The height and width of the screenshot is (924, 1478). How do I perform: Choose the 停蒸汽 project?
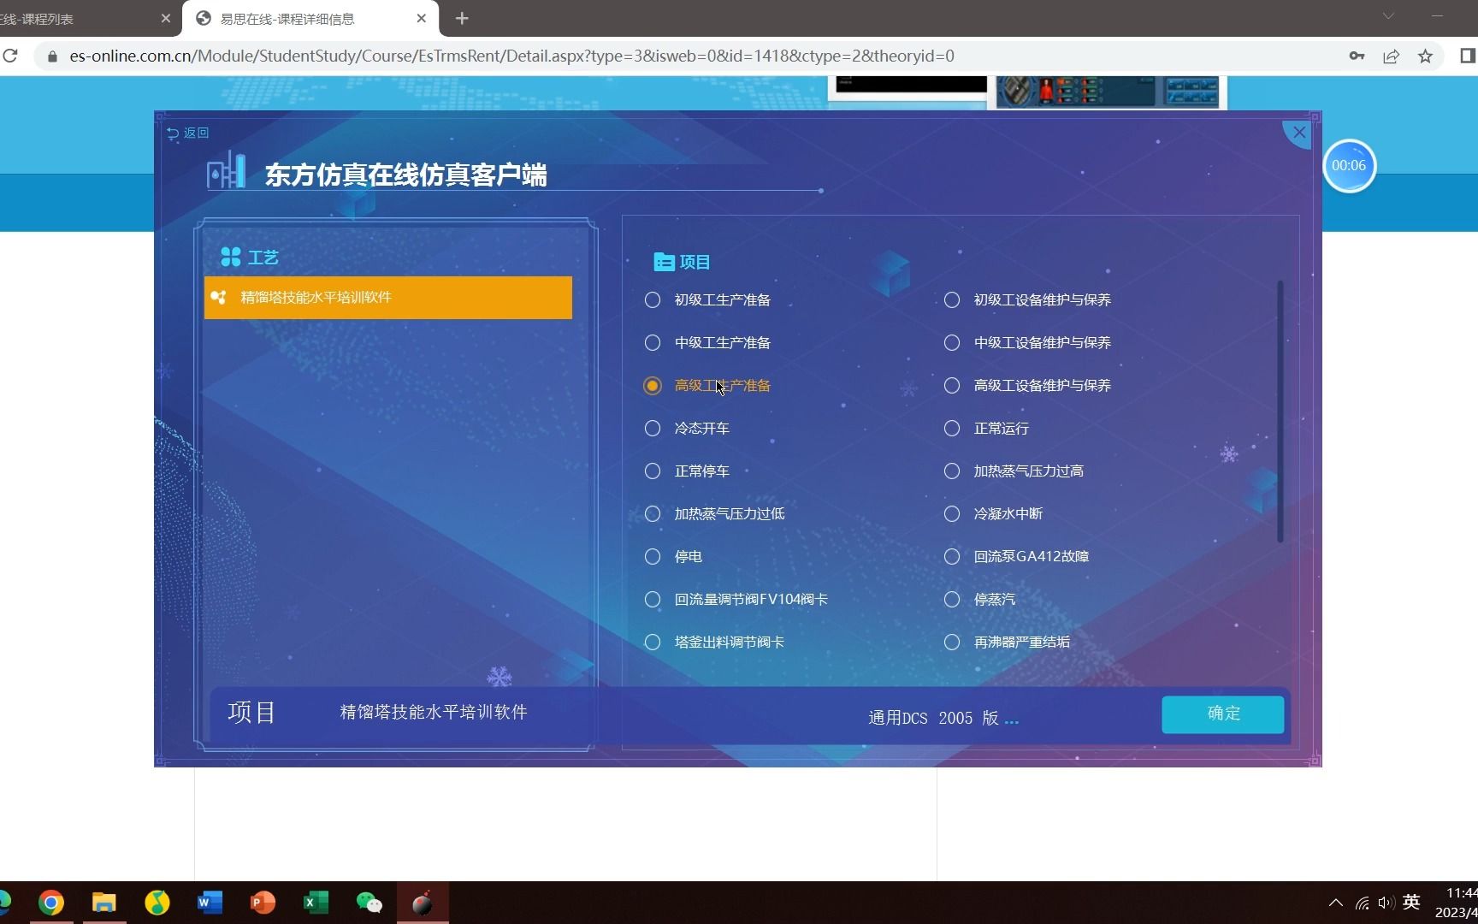(952, 600)
